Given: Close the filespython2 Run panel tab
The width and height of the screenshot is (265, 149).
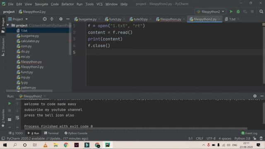Looking at the screenshot, I should coord(45,96).
